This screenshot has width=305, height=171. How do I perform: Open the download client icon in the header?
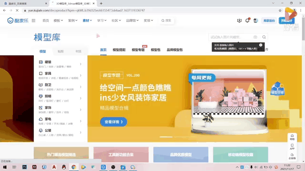(239, 20)
